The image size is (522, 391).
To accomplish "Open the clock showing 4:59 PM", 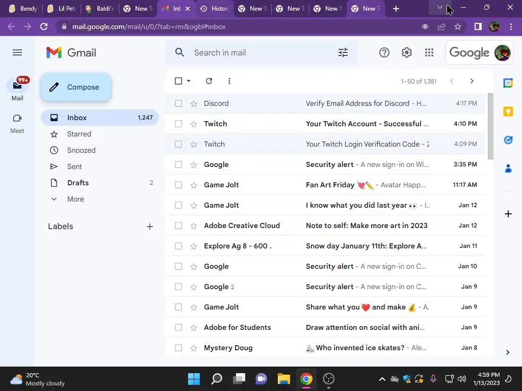I will pyautogui.click(x=486, y=379).
